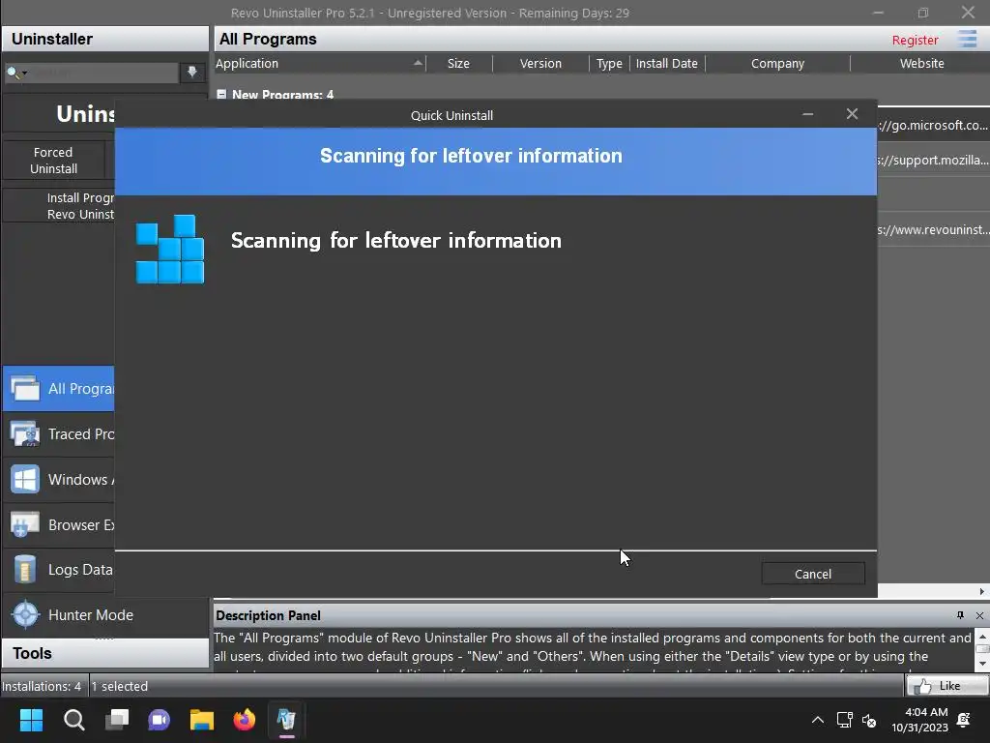Activate Hunter Mode
Viewport: 990px width, 743px height.
coord(104,614)
